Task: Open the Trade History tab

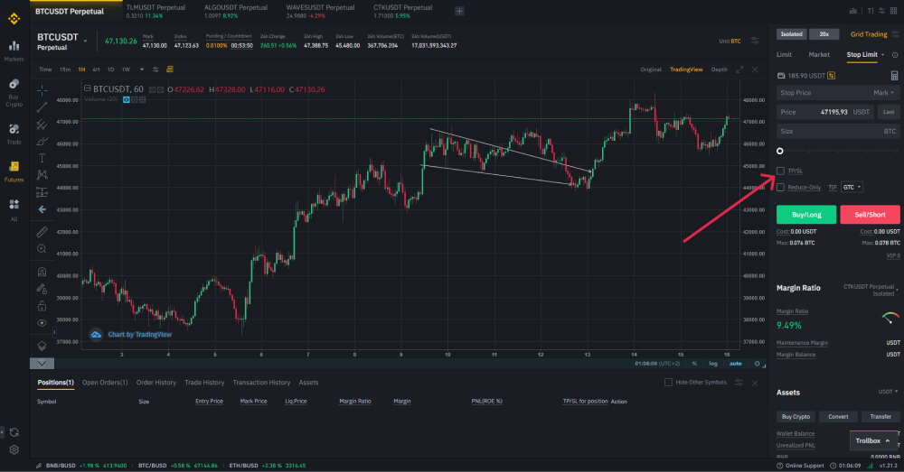Action: pos(204,383)
